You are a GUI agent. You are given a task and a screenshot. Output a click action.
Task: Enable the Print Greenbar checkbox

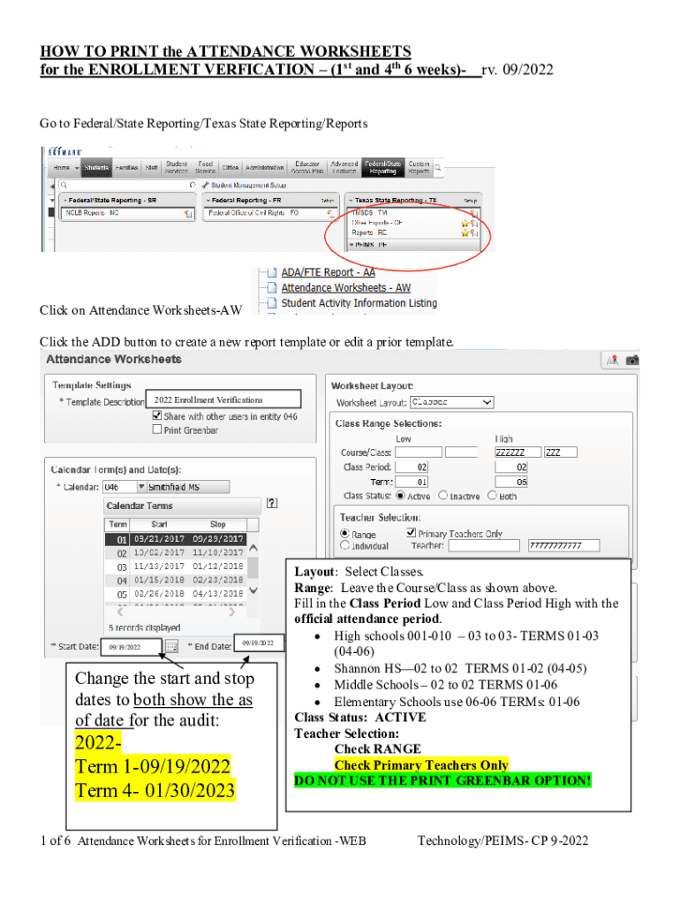(x=157, y=430)
